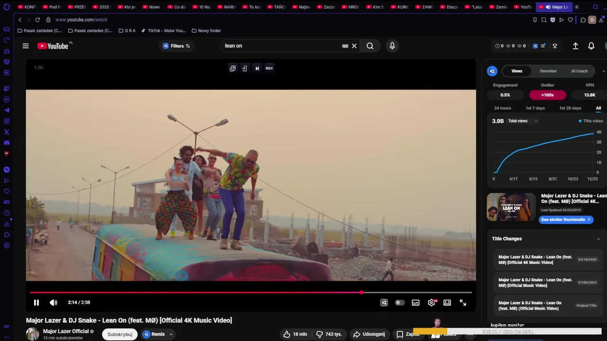This screenshot has width=607, height=341.
Task: Click 'See similar thumbnails' button
Action: pyautogui.click(x=566, y=219)
